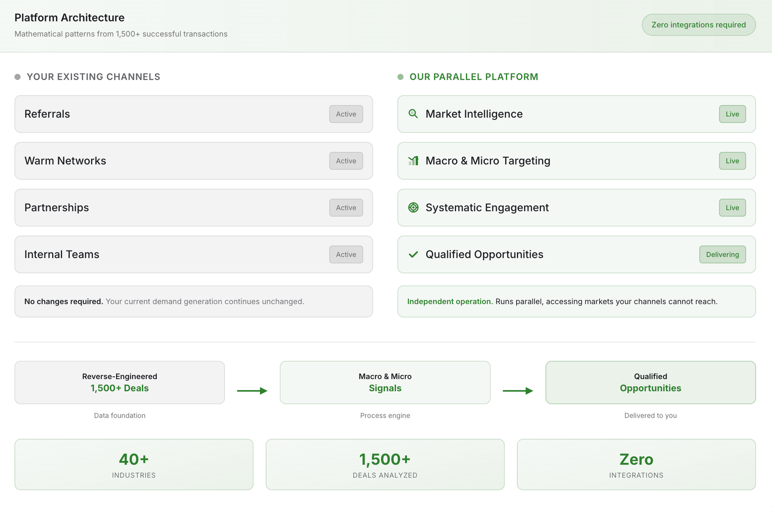Click the gray dot beside Your Existing Channels
The image size is (772, 507).
18,77
